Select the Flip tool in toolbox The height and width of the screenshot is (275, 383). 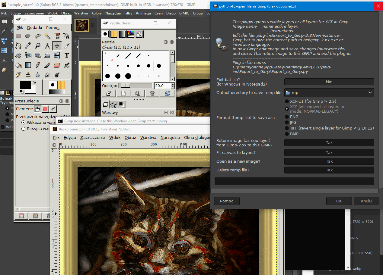coord(57,55)
